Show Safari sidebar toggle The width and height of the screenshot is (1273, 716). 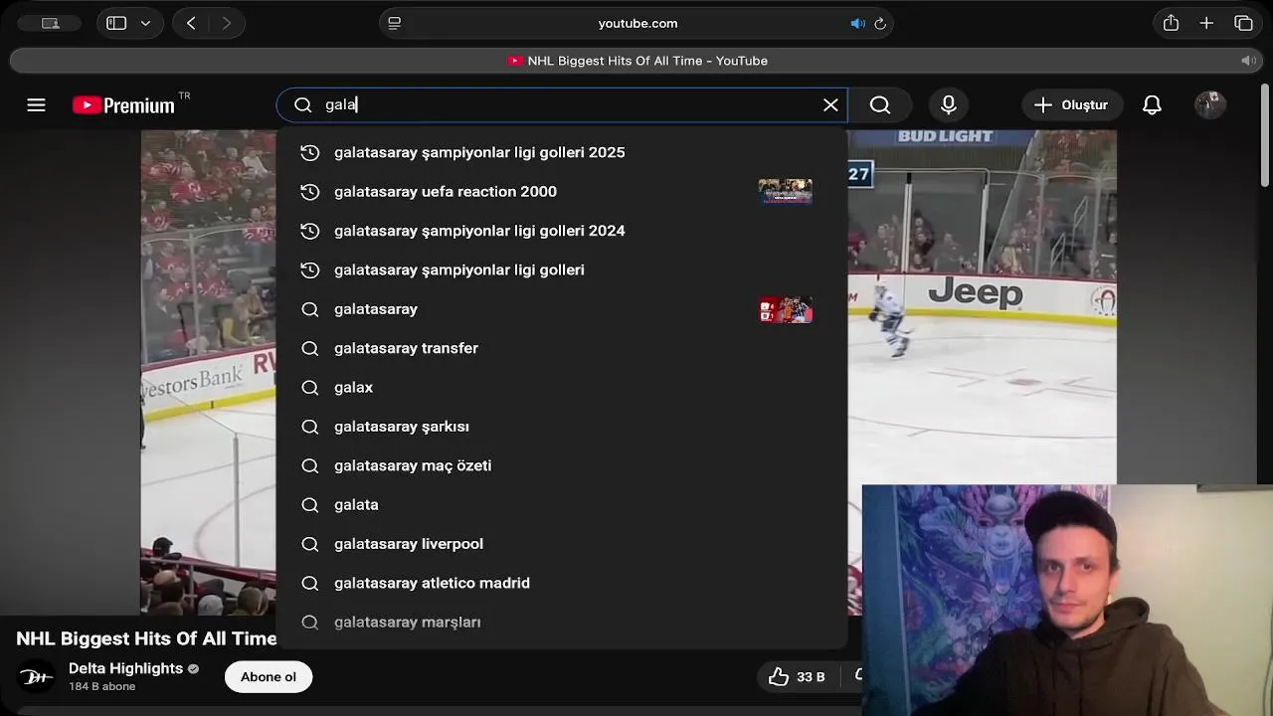coord(116,23)
